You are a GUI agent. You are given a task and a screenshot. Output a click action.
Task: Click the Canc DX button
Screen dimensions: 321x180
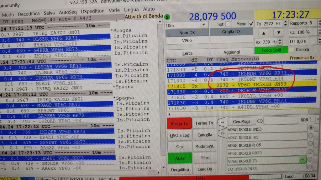[x=205, y=169]
